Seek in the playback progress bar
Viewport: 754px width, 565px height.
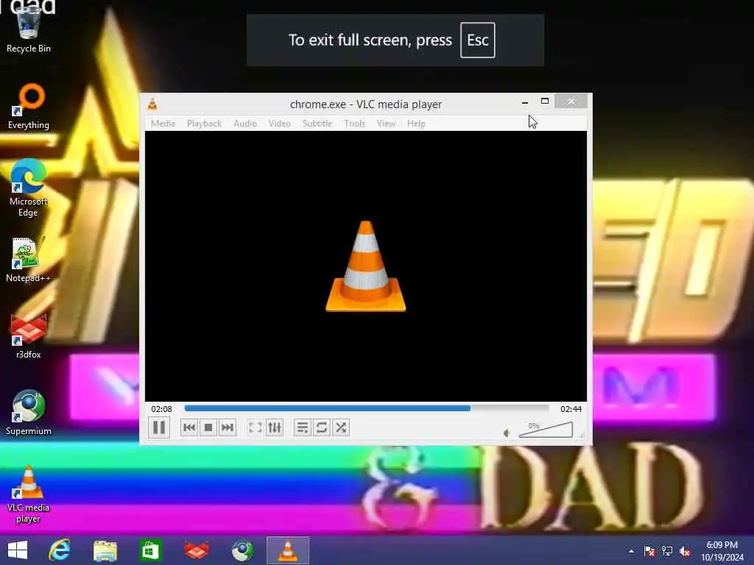point(367,408)
